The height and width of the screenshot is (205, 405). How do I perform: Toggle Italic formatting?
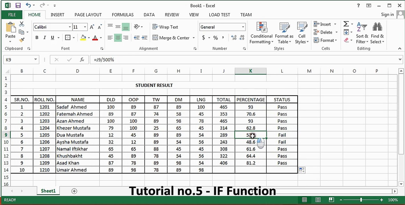coord(44,38)
